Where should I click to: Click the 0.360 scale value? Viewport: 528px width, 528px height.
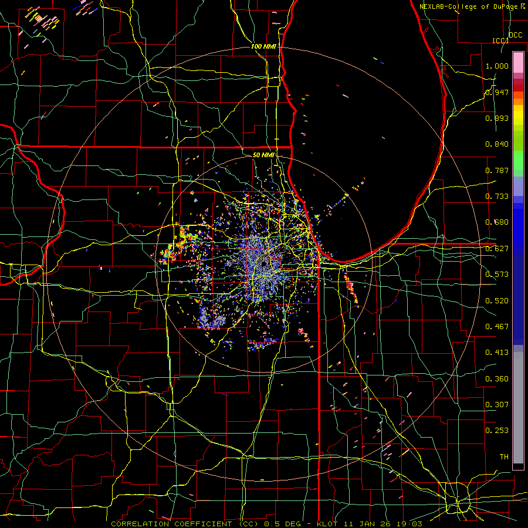tap(497, 379)
